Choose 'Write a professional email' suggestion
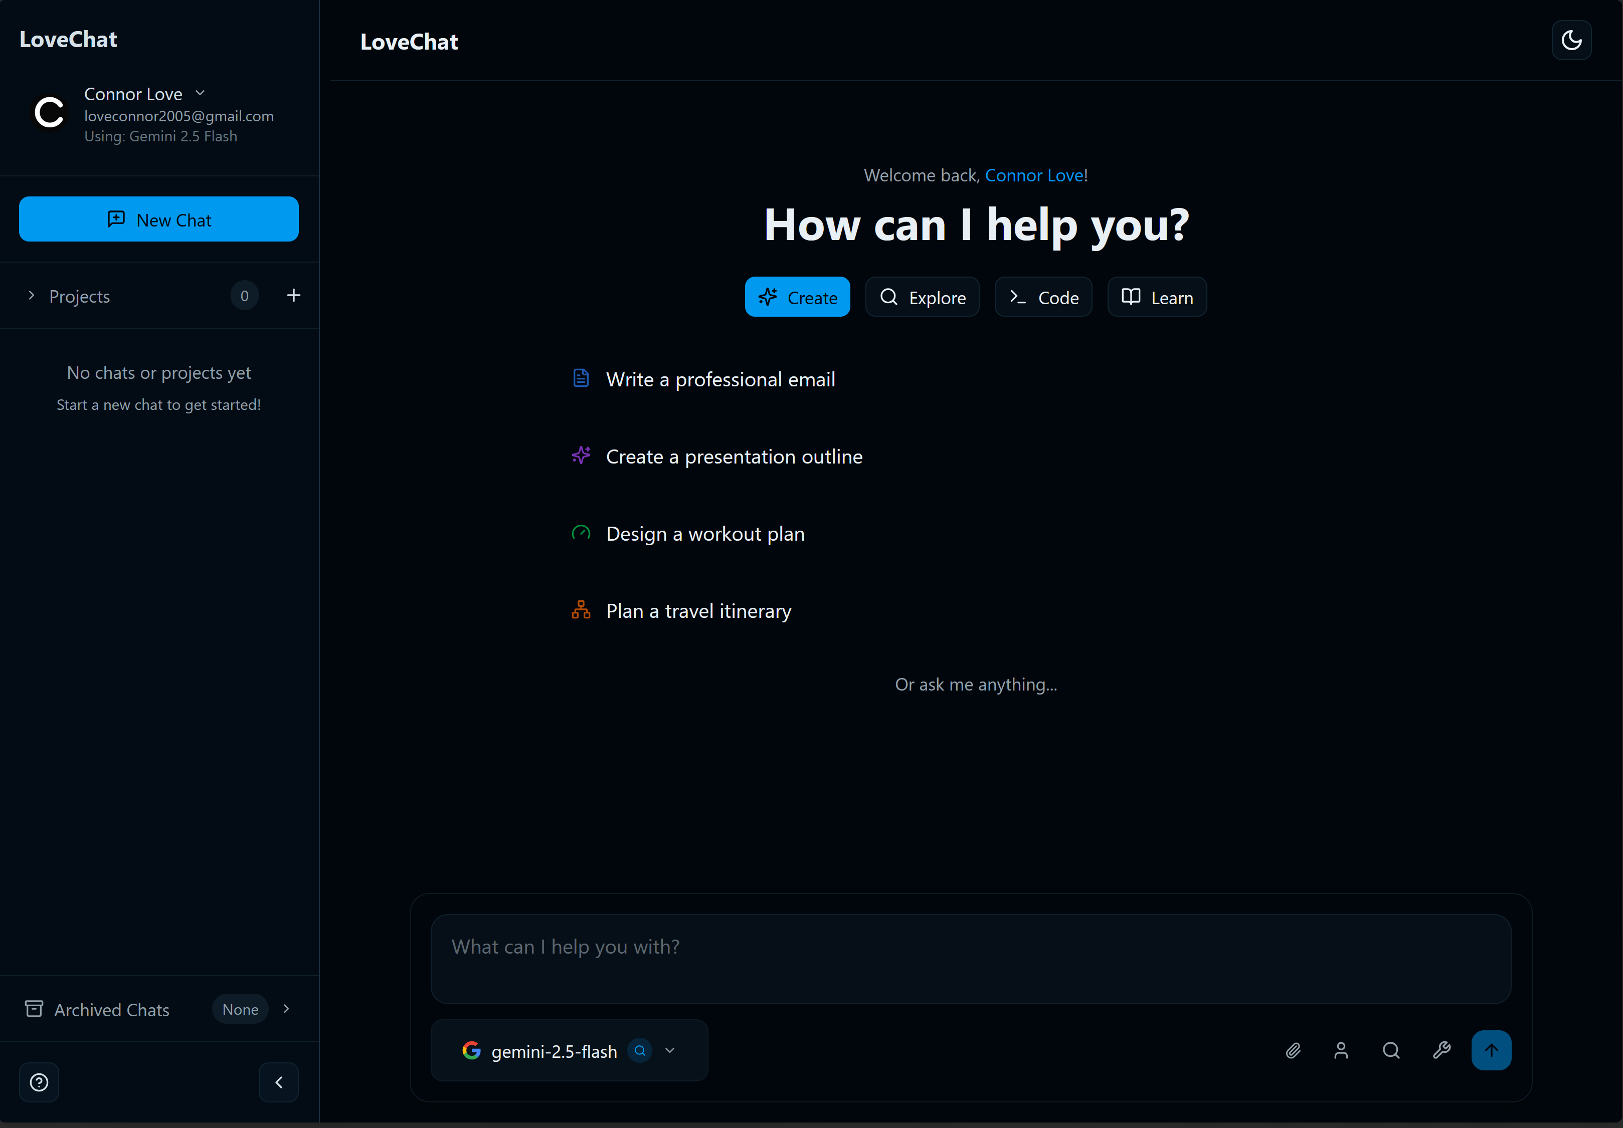The height and width of the screenshot is (1128, 1623). pyautogui.click(x=720, y=379)
